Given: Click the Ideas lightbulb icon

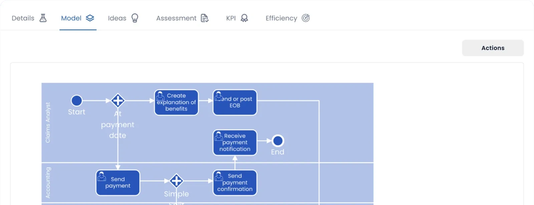Looking at the screenshot, I should [135, 18].
